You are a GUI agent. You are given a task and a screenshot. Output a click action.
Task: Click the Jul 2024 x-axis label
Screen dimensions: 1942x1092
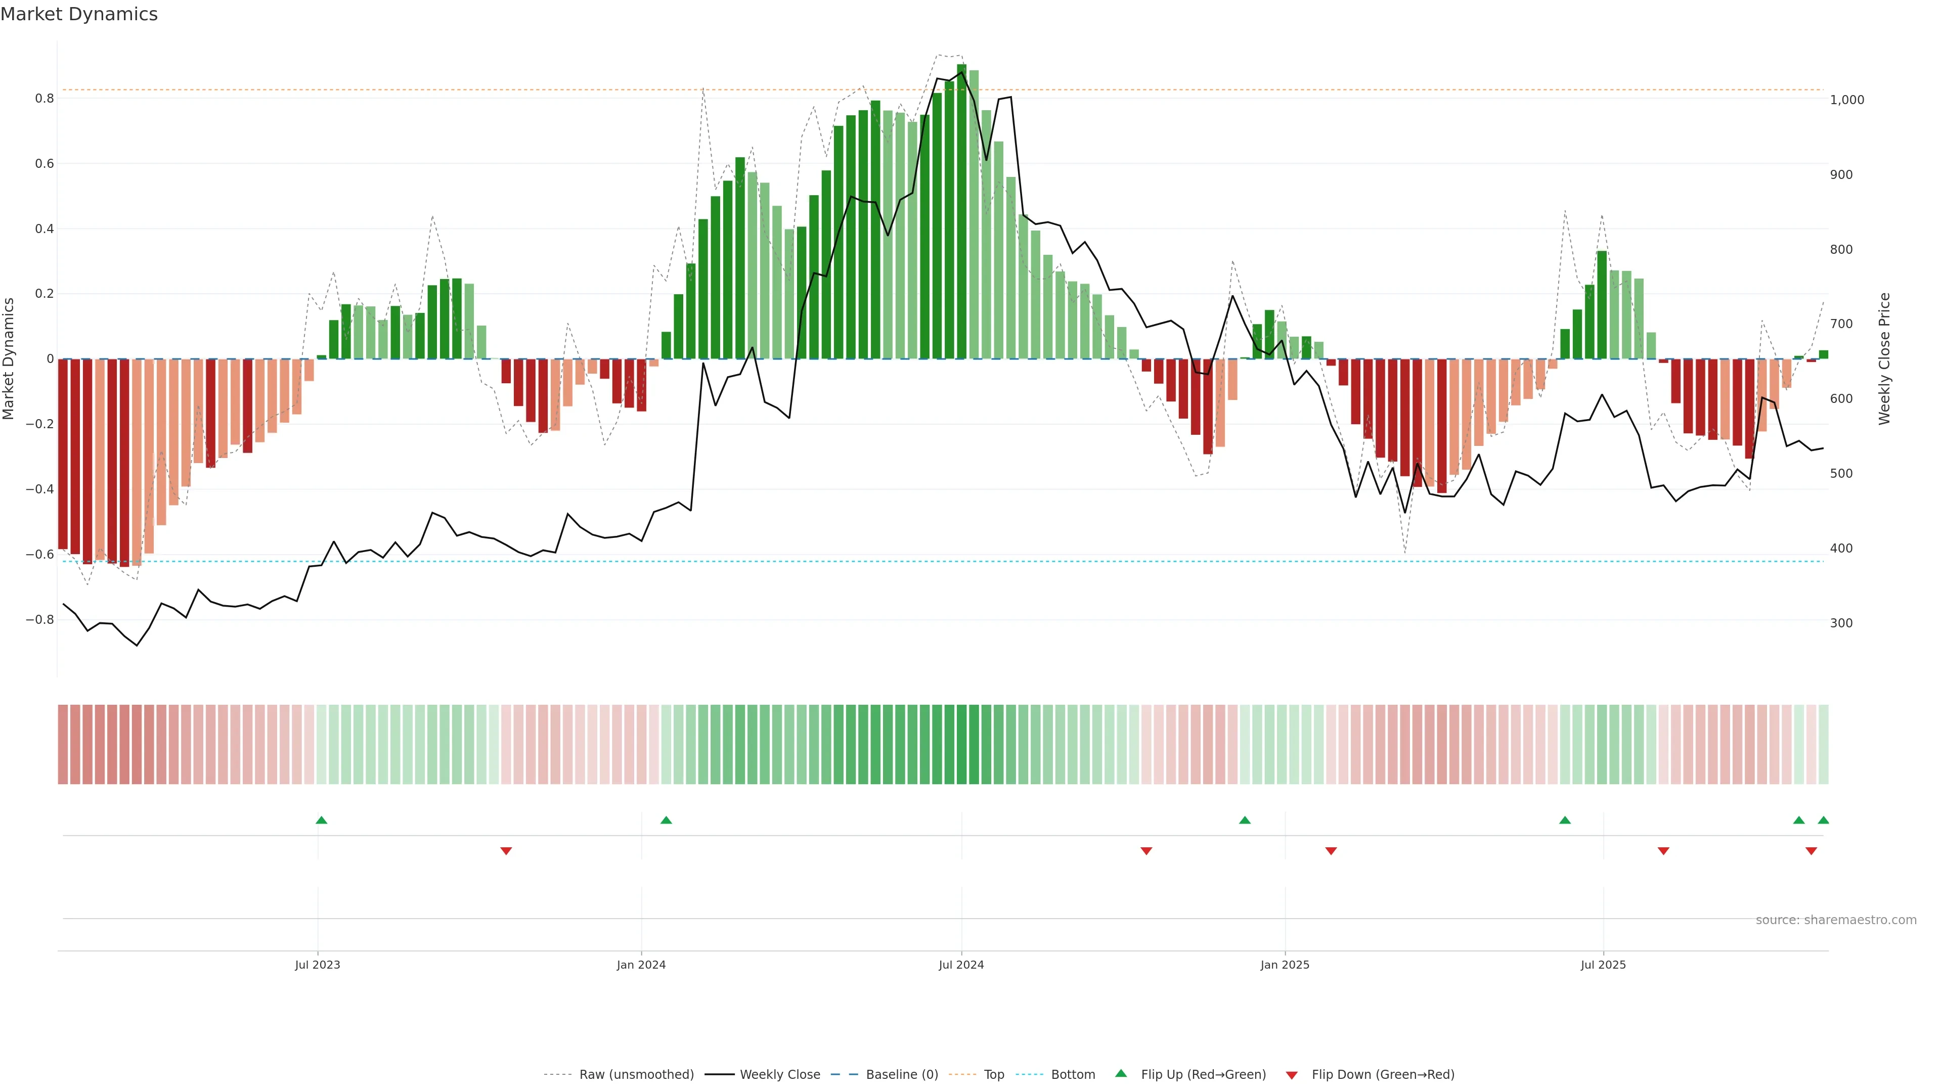(960, 965)
